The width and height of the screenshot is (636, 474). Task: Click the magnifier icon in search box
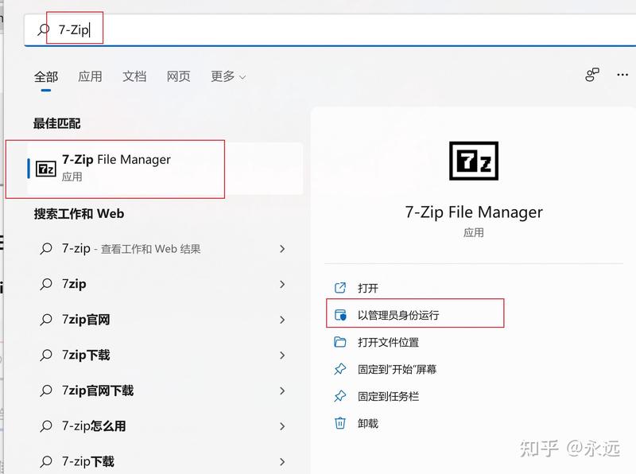click(44, 29)
